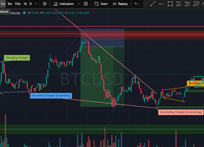Select the 1h timeframe

click(25, 4)
